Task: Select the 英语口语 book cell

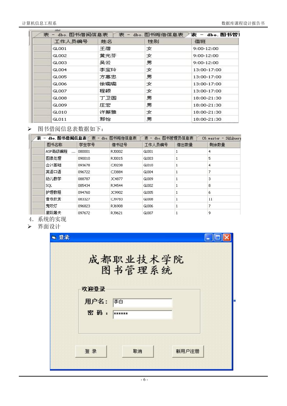Action: tap(60, 172)
